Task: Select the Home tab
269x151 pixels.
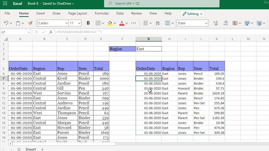Action: (x=24, y=13)
